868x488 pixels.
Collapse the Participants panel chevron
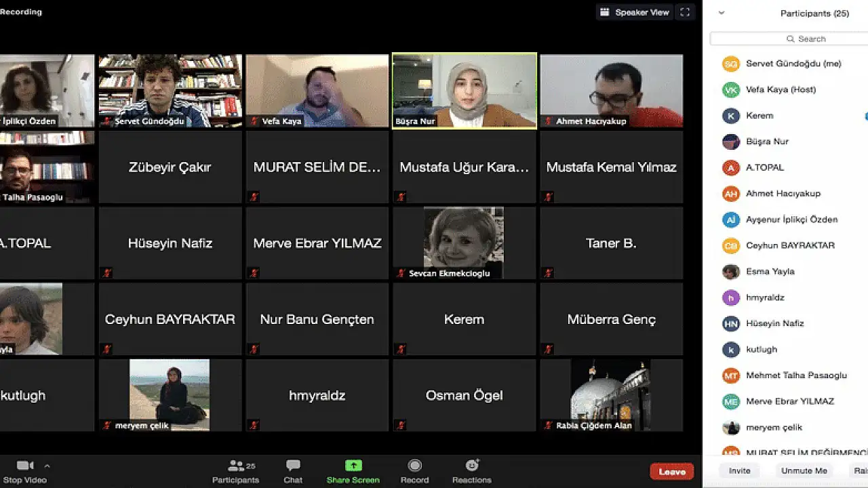722,13
